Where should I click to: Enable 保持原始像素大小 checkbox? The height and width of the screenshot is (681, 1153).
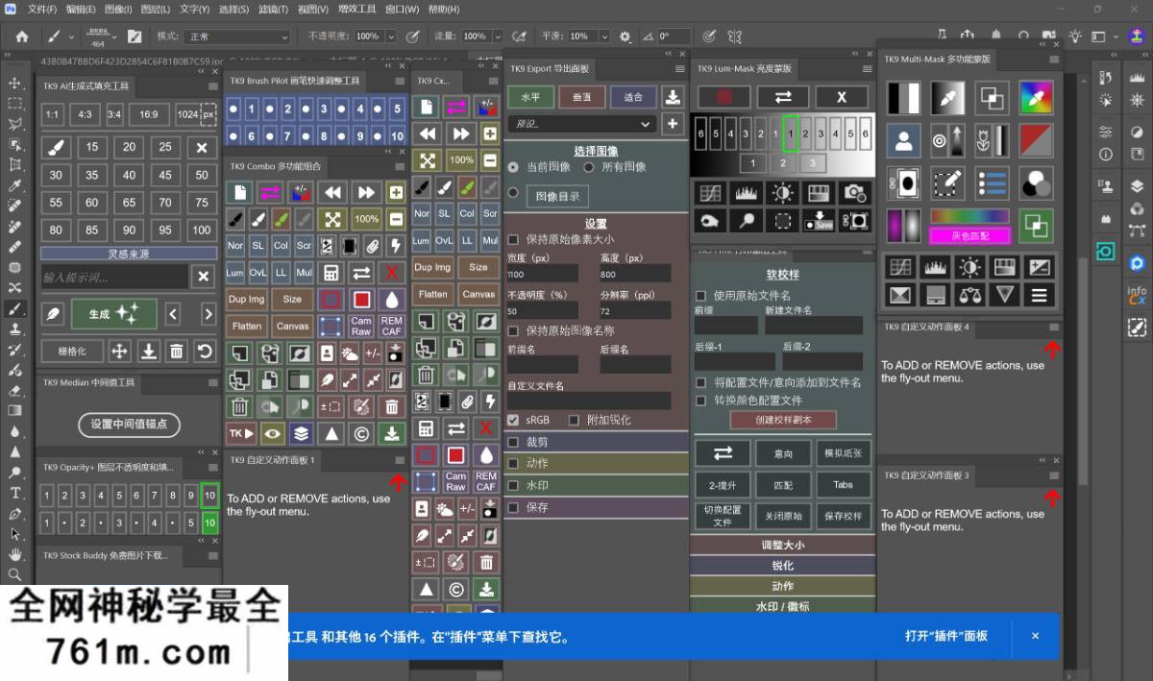click(x=514, y=239)
